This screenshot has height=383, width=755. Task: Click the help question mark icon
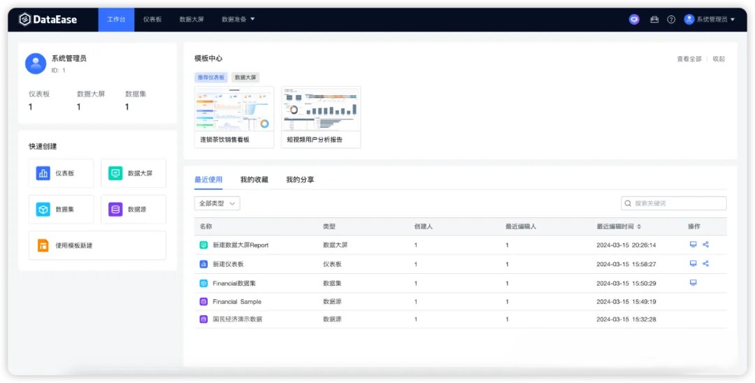pos(671,20)
